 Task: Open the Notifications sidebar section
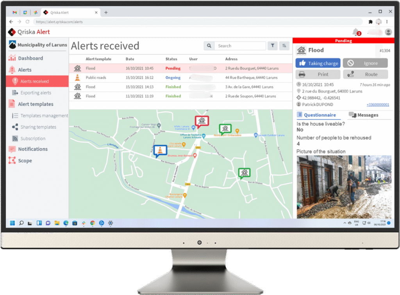(28, 149)
